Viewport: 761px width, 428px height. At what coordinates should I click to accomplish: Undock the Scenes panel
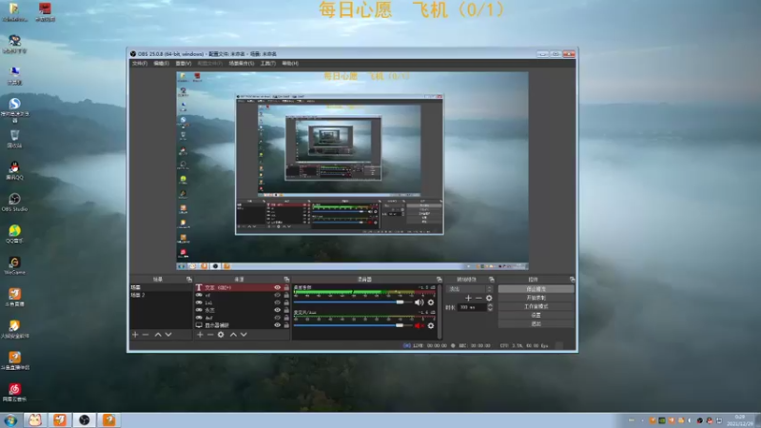[189, 280]
